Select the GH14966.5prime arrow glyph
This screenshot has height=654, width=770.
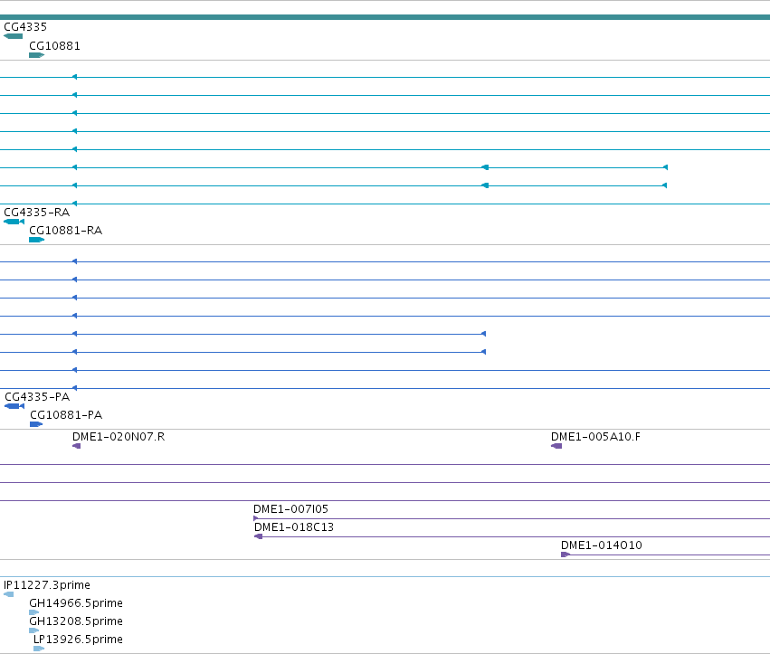click(x=33, y=612)
